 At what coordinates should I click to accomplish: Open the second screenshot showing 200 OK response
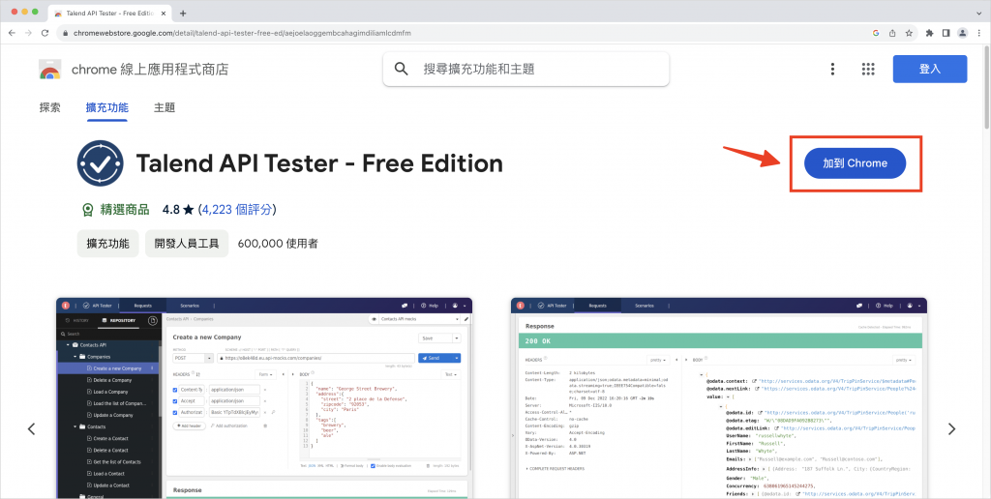(x=719, y=397)
